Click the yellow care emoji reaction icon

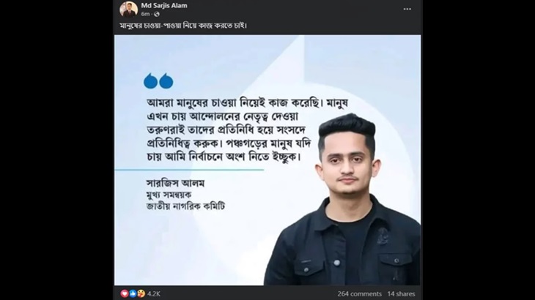pyautogui.click(x=141, y=293)
